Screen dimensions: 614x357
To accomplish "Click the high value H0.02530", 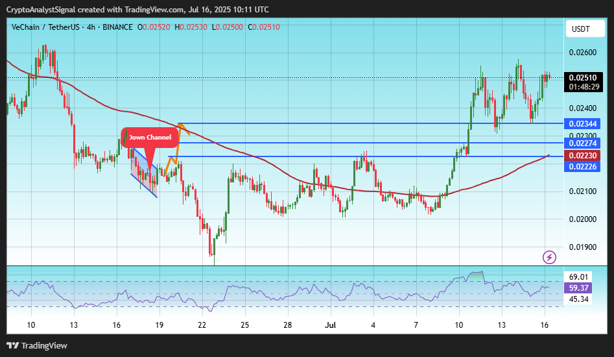I will pos(191,27).
